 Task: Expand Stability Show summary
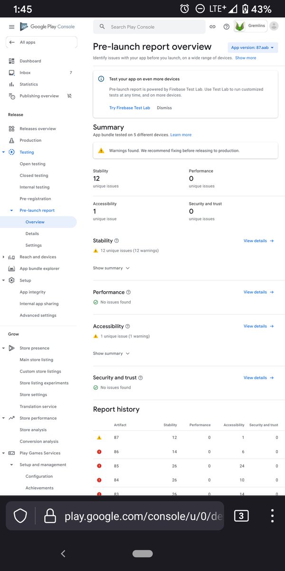pyautogui.click(x=111, y=268)
